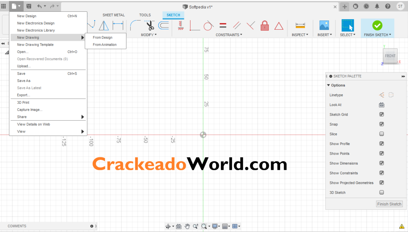Choose From Design submenu item
Image resolution: width=408 pixels, height=232 pixels.
(x=106, y=37)
